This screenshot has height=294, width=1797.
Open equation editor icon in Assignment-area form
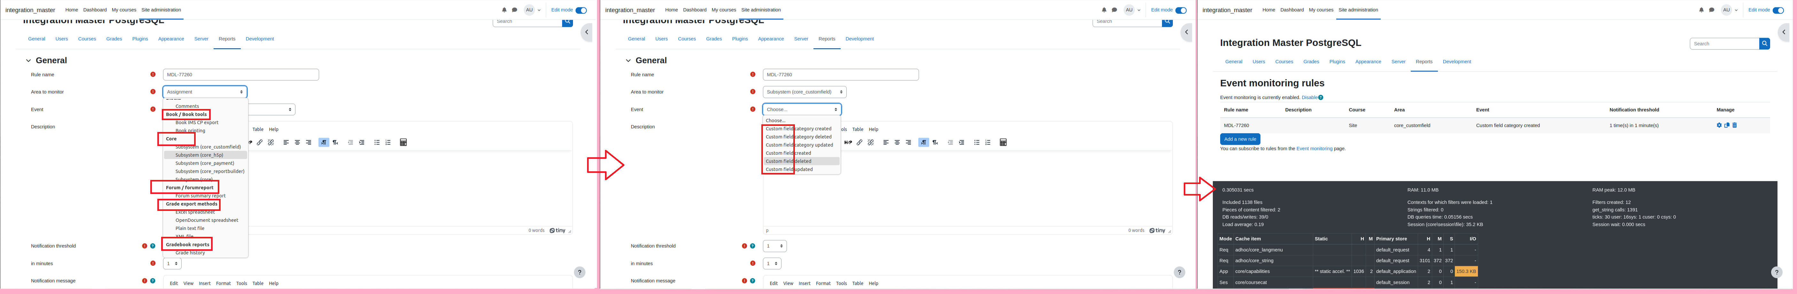click(x=403, y=142)
